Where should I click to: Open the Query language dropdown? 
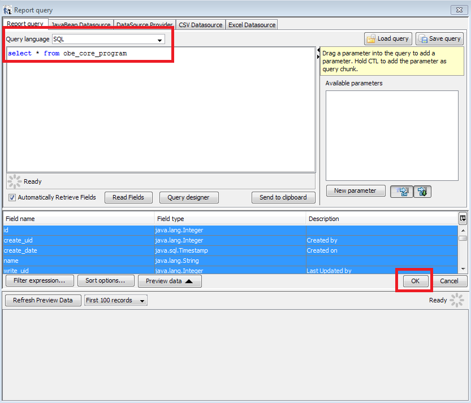coord(159,39)
